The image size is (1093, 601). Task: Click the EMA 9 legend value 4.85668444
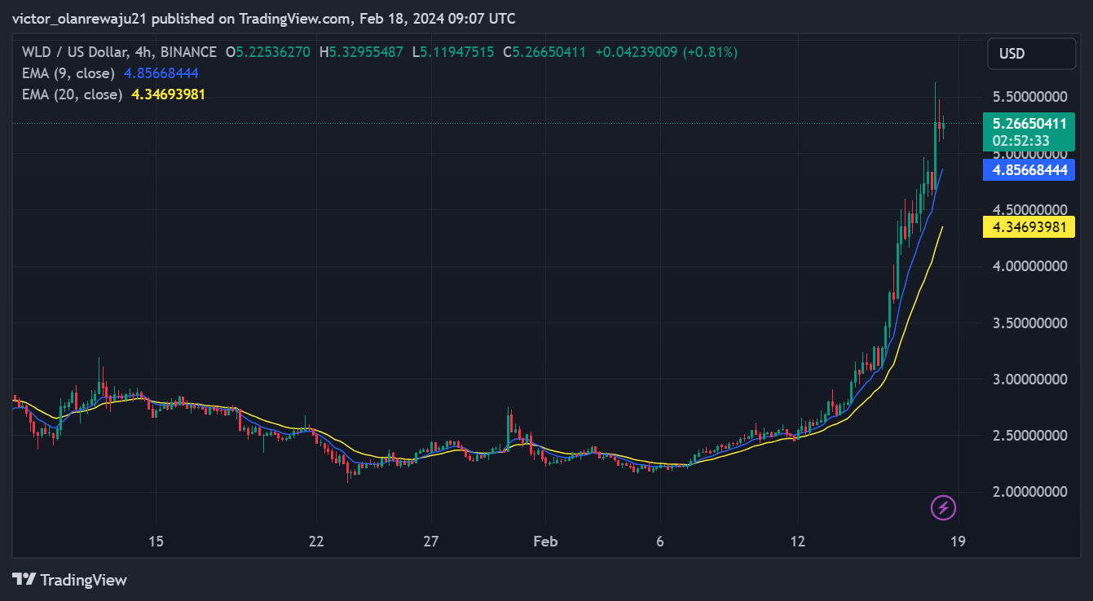pos(161,73)
